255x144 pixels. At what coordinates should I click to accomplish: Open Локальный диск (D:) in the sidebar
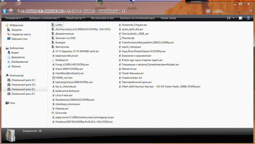23,84
